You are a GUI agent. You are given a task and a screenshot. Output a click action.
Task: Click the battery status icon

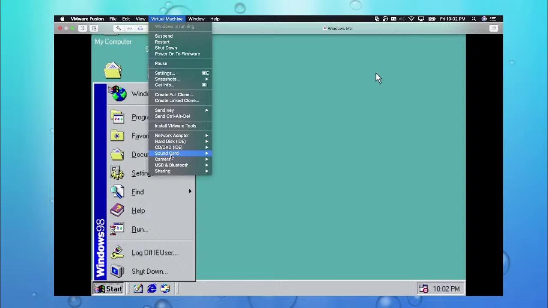tap(432, 19)
